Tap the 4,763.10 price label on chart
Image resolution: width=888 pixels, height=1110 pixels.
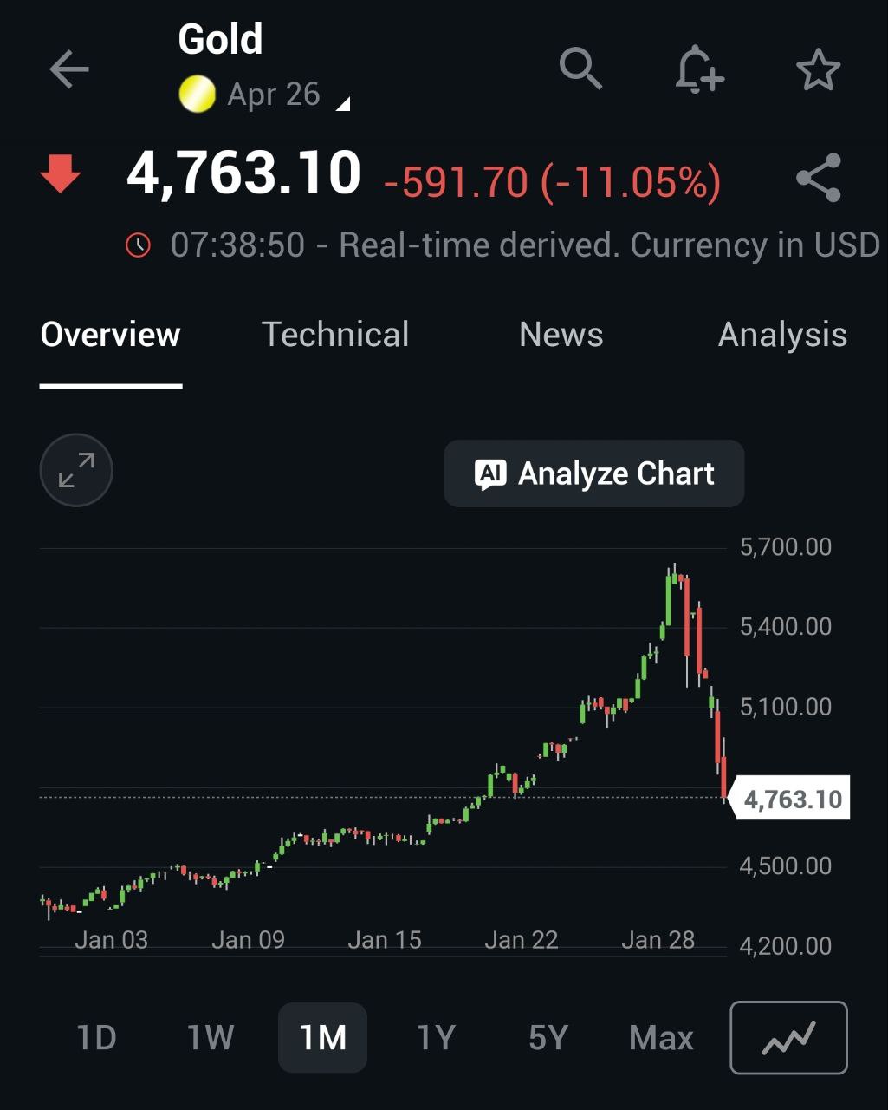point(792,799)
